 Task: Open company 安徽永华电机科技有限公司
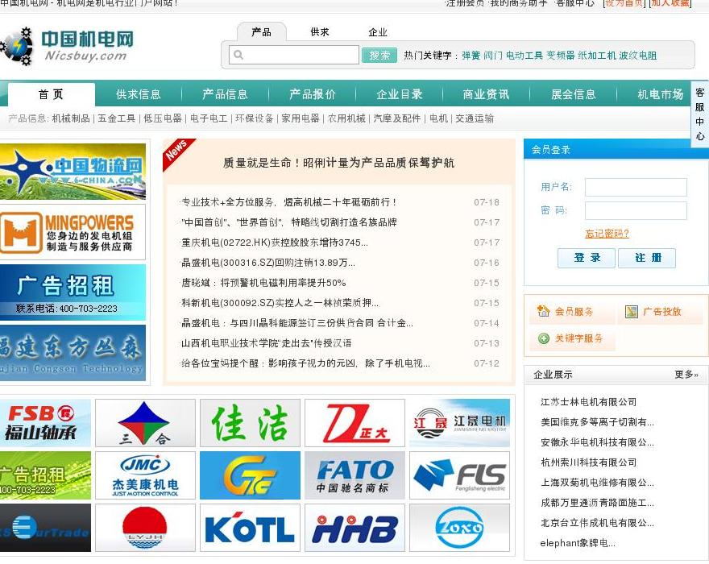(597, 442)
